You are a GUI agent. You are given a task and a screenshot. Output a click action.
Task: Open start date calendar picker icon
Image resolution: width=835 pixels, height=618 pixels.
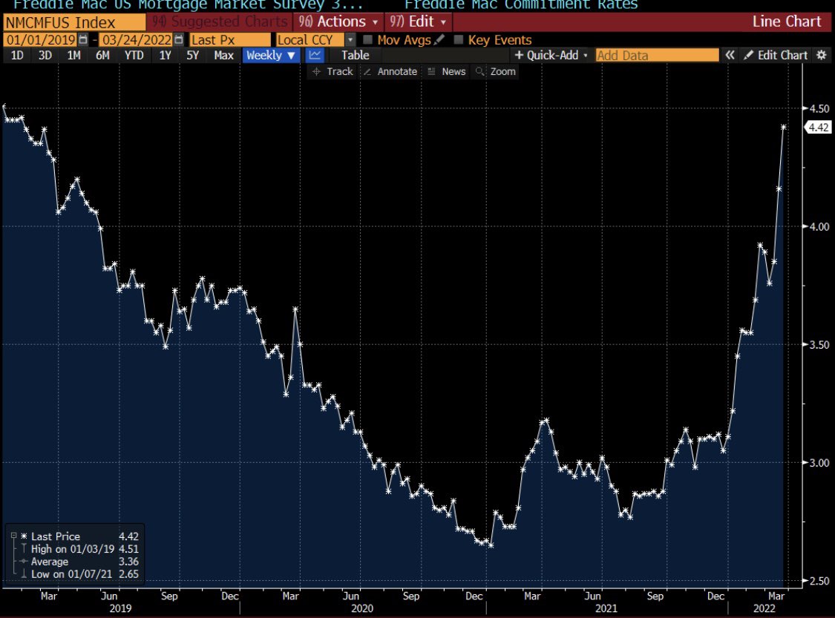click(x=82, y=39)
